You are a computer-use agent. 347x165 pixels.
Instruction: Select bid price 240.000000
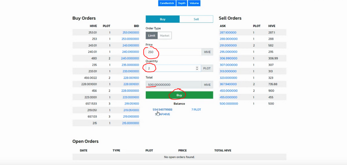[x=130, y=58]
